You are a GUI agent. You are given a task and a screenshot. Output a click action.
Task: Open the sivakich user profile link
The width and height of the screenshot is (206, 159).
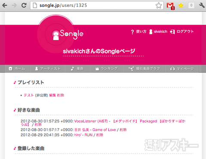coord(160,31)
